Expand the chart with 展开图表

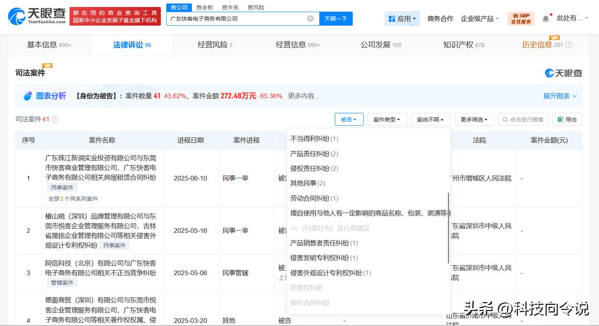click(x=560, y=96)
